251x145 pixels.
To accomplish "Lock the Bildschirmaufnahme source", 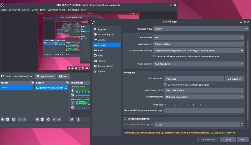I will [x=66, y=88].
